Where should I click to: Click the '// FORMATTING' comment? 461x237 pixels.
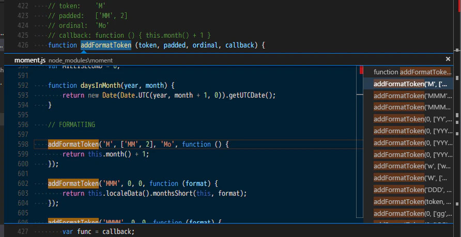pyautogui.click(x=72, y=124)
